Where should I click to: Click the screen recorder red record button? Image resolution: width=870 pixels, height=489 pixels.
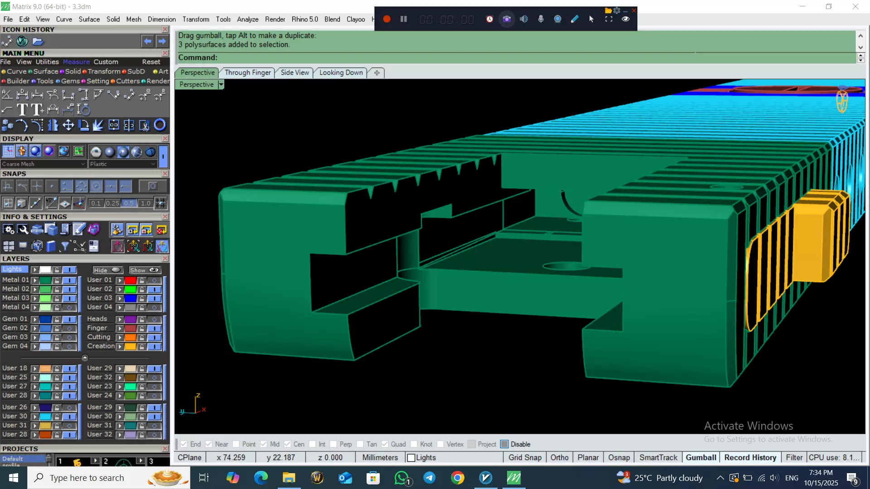click(x=387, y=19)
